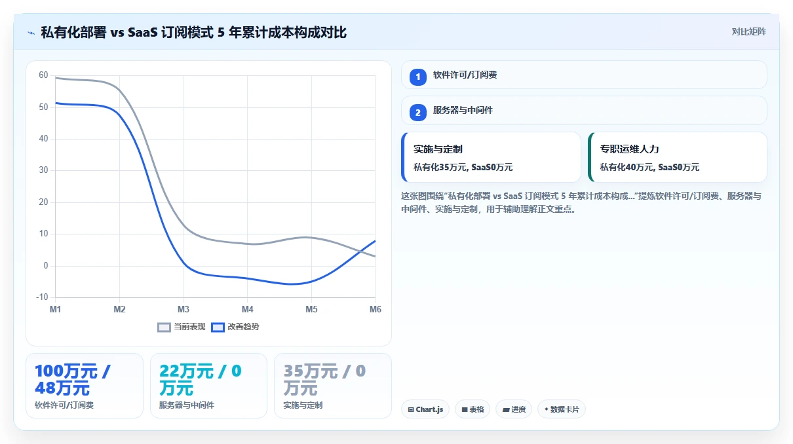Click 服务器与中间件 caption under the stat
This screenshot has height=444, width=793.
tap(187, 405)
